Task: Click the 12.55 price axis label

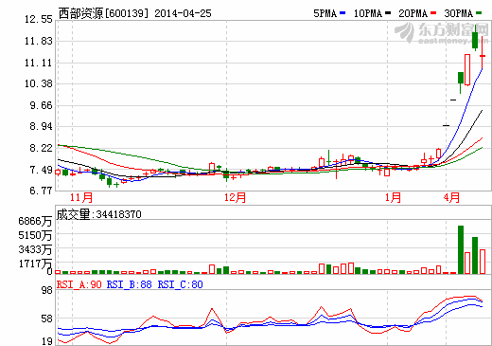Action: [39, 20]
